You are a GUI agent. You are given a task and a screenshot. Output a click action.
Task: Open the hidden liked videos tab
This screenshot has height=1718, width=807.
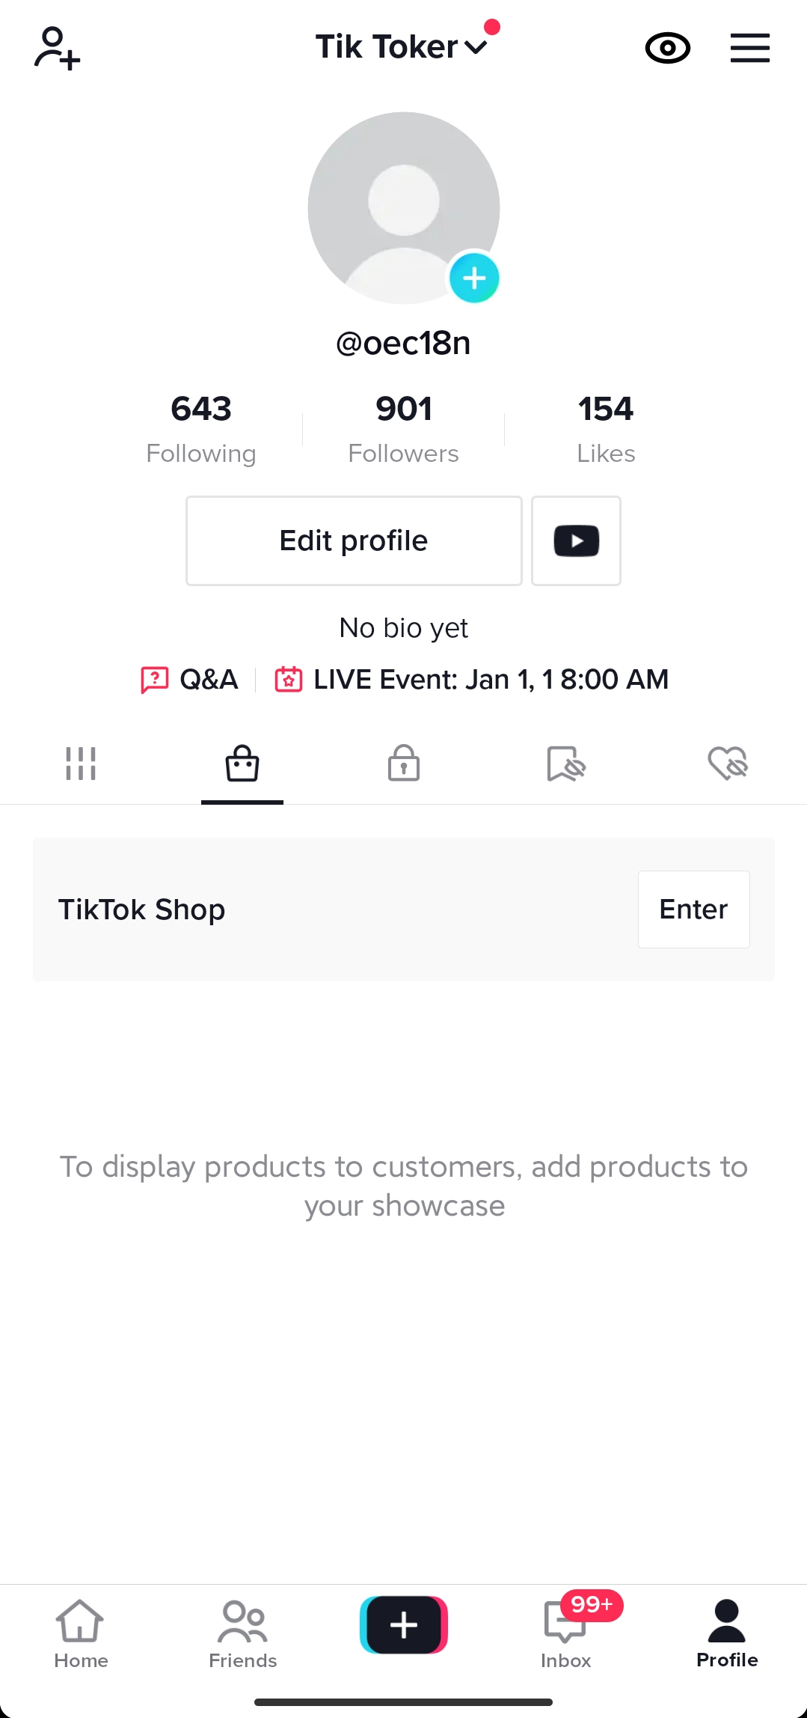[x=728, y=764]
